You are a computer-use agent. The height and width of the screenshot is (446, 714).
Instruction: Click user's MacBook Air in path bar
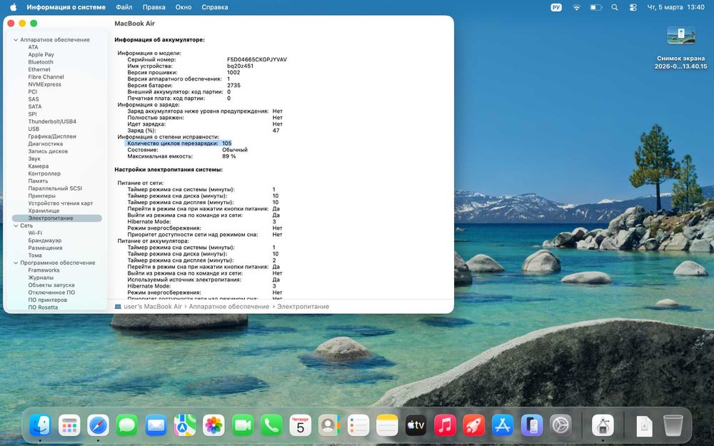(x=153, y=307)
